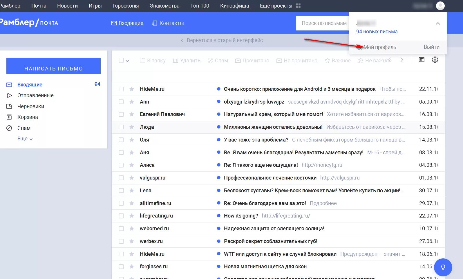Open the Черновики folder
This screenshot has height=279, width=463.
pyautogui.click(x=31, y=106)
